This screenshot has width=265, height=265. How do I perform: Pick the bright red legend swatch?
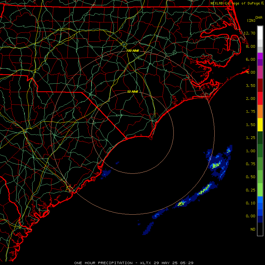point(260,99)
